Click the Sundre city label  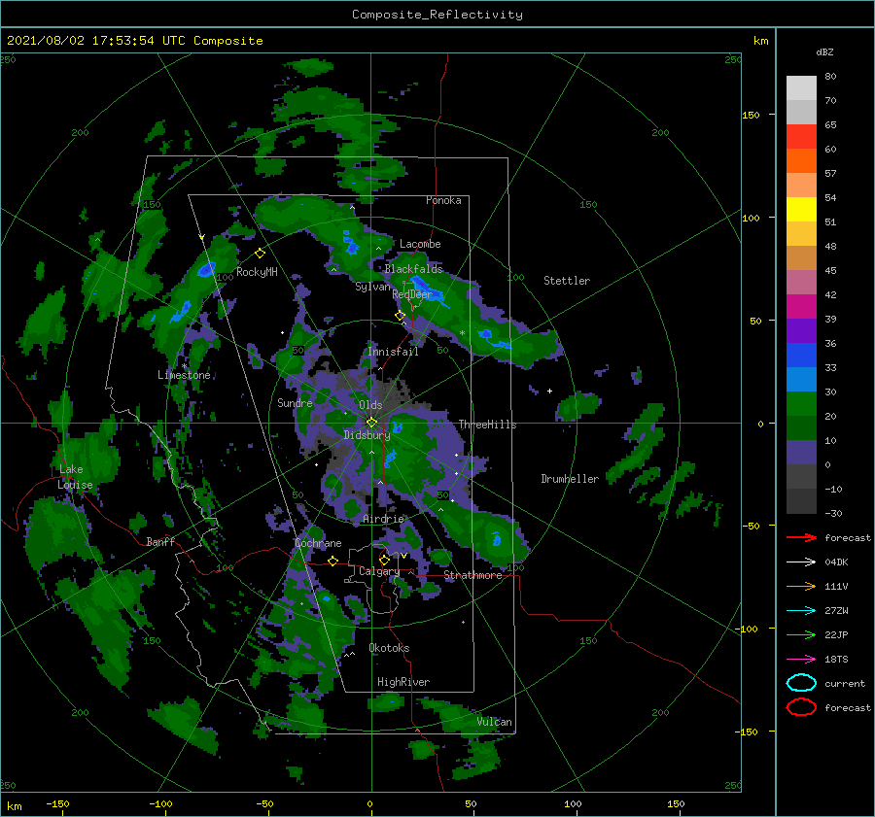coord(295,402)
